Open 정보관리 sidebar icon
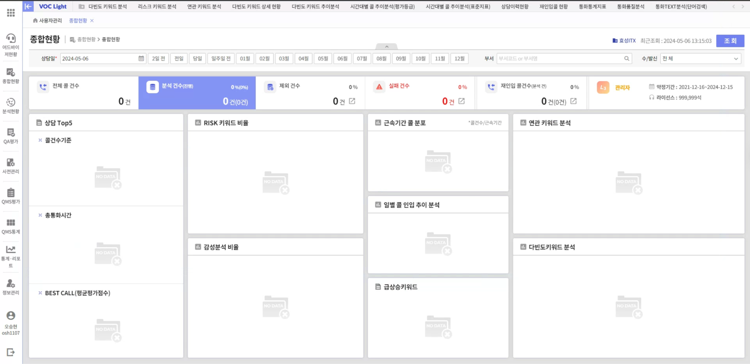750x364 pixels. (x=11, y=287)
